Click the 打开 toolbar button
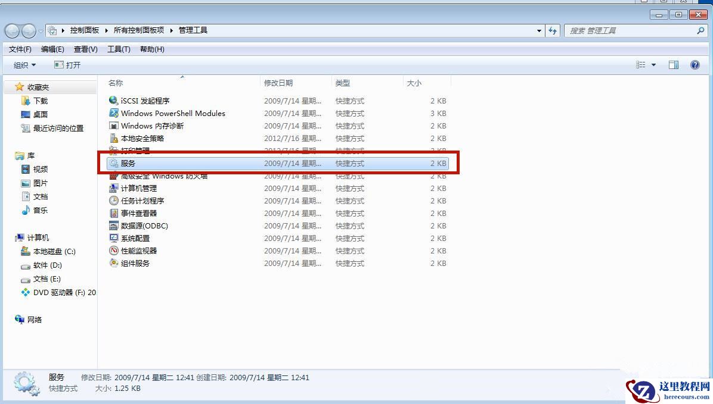713x404 pixels. (68, 64)
